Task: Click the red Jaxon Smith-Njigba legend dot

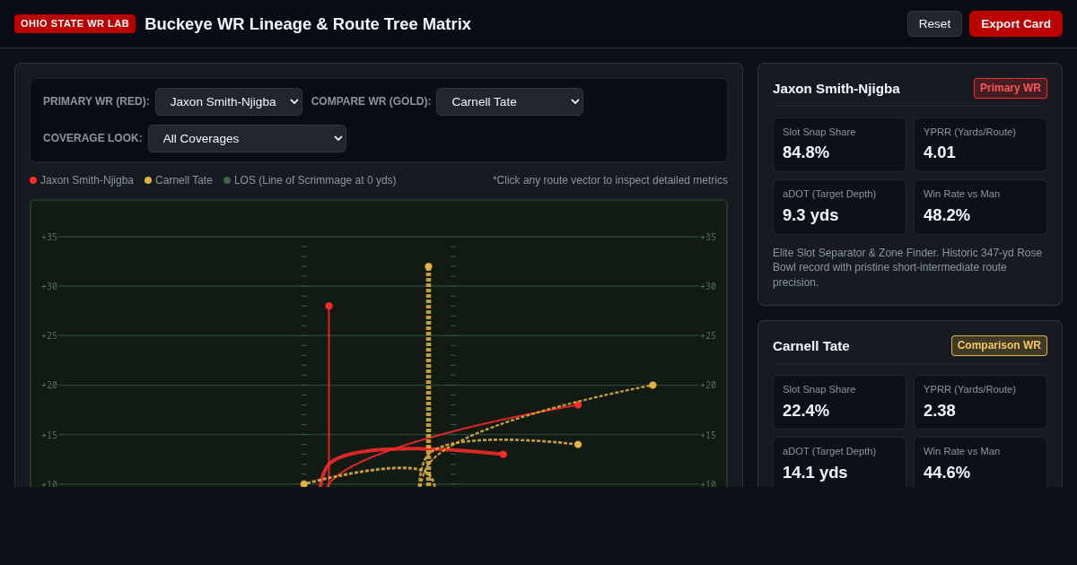Action: point(33,180)
